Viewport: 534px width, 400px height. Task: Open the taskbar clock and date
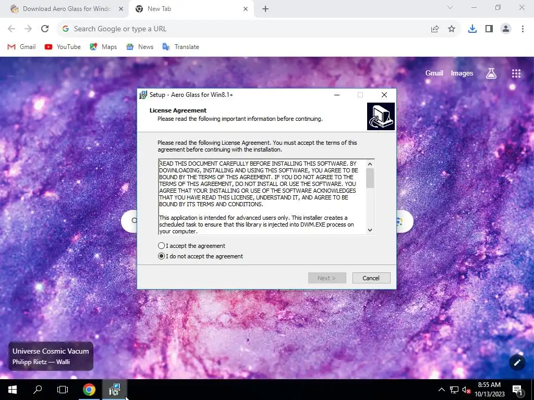pyautogui.click(x=489, y=390)
